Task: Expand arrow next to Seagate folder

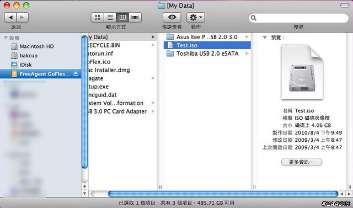Action: (x=153, y=78)
